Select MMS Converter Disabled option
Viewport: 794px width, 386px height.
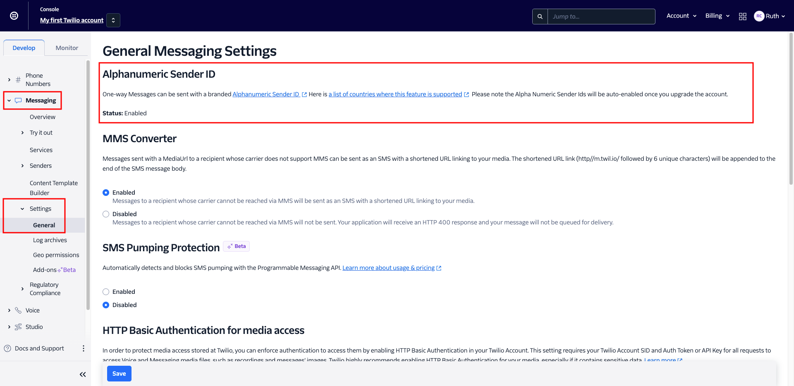(106, 214)
